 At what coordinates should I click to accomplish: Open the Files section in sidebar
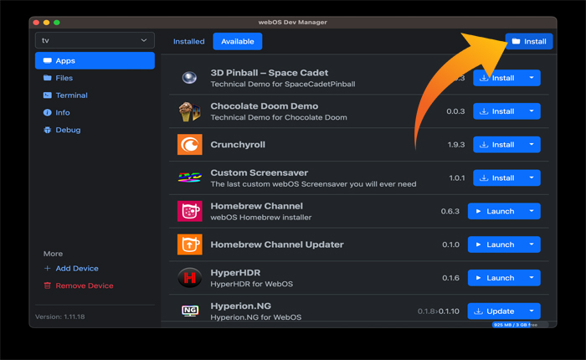[x=64, y=78]
